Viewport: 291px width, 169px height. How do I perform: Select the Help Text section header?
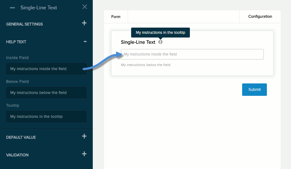(x=16, y=42)
